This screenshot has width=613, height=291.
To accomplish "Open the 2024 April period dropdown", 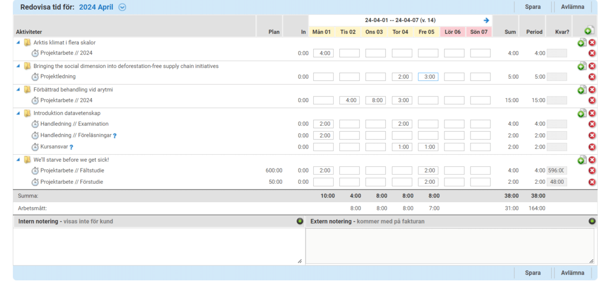I will pyautogui.click(x=122, y=7).
